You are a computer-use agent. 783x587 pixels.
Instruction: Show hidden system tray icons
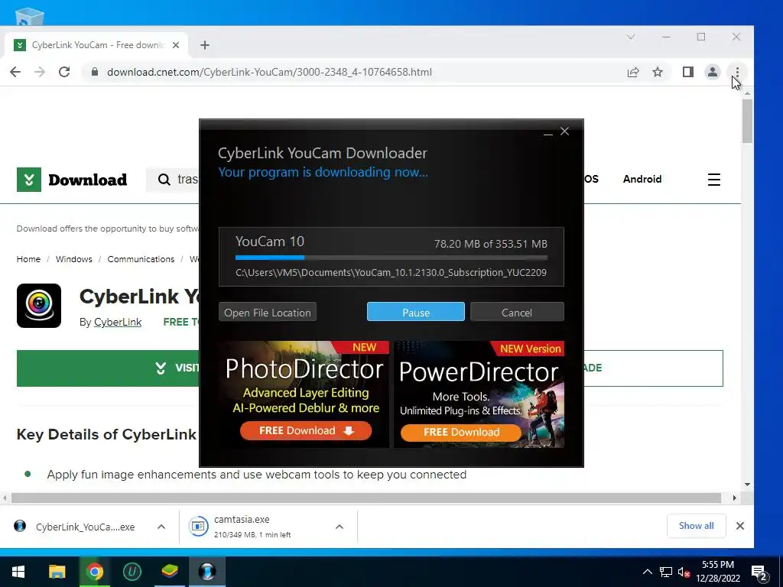647,572
